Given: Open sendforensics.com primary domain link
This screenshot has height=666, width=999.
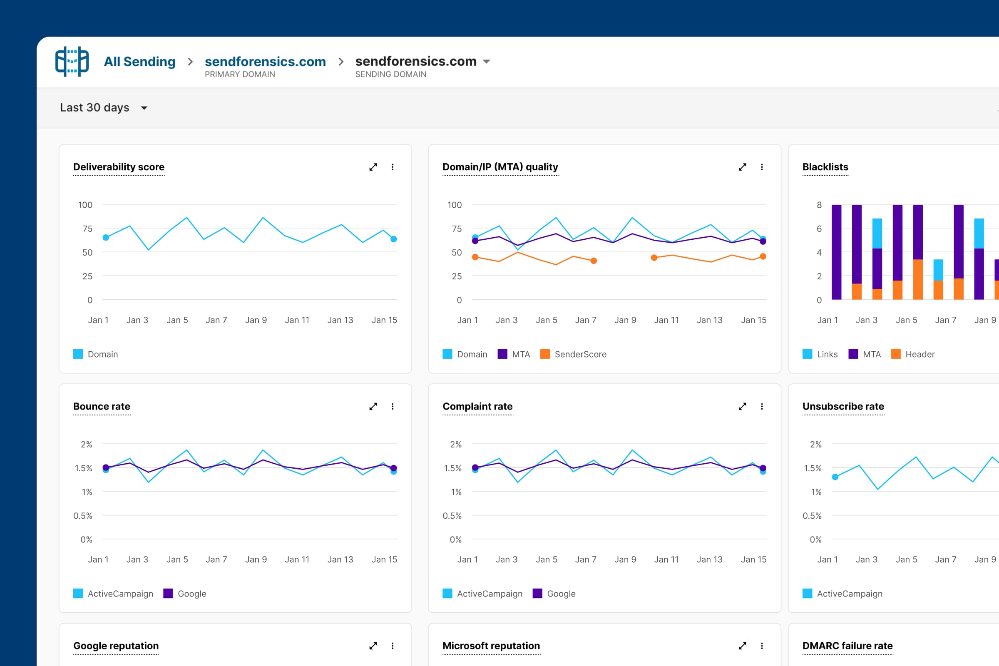Looking at the screenshot, I should [x=265, y=62].
